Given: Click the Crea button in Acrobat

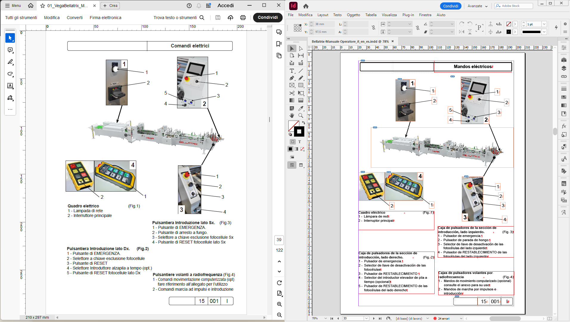Looking at the screenshot, I should [x=110, y=6].
